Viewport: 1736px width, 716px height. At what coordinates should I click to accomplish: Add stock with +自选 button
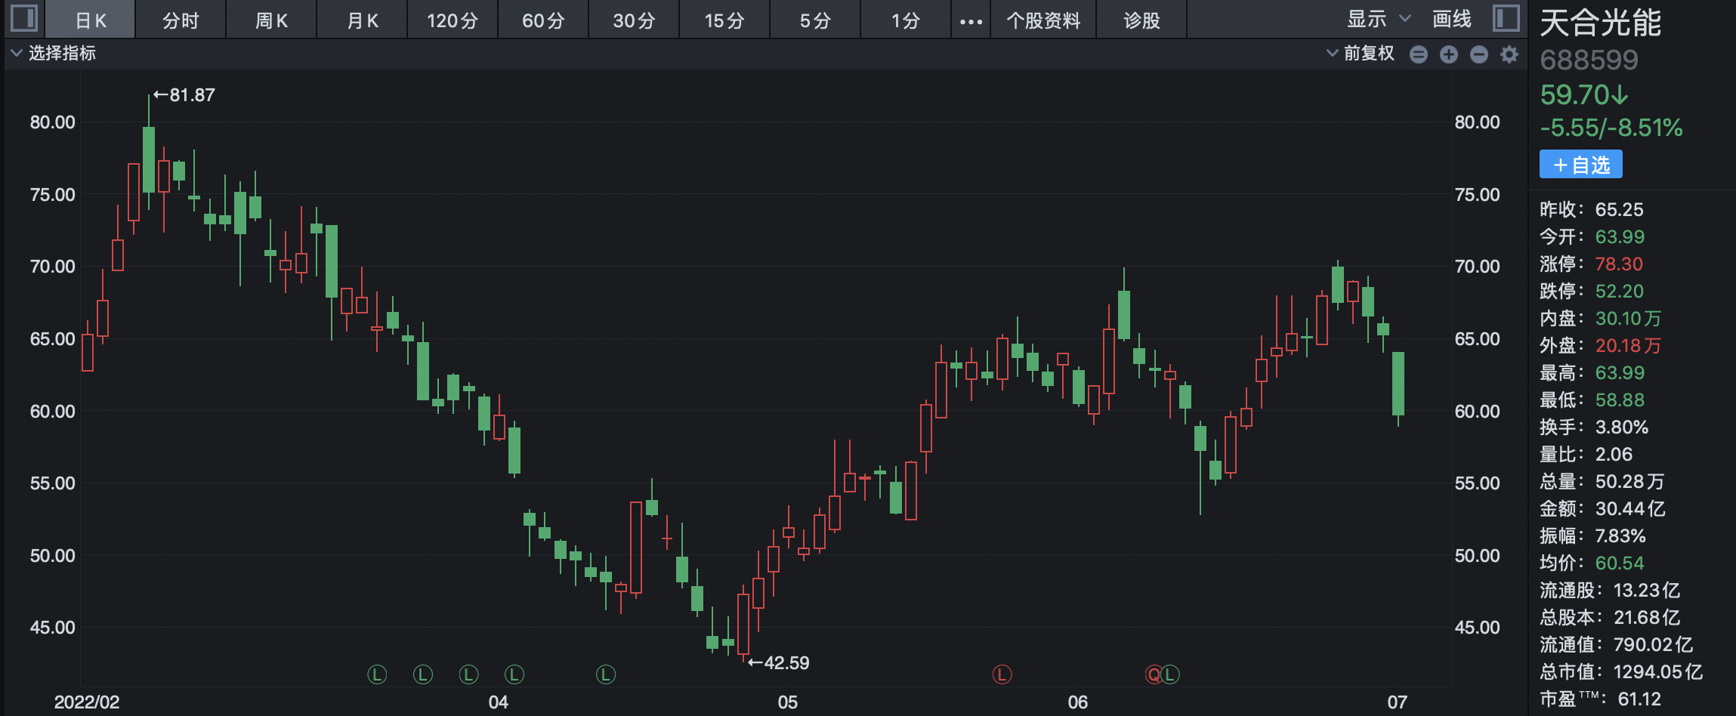pyautogui.click(x=1581, y=165)
